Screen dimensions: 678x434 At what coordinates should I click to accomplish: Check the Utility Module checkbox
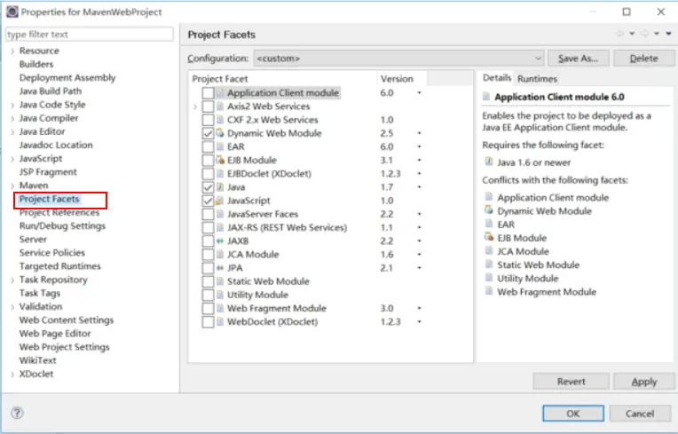(208, 295)
